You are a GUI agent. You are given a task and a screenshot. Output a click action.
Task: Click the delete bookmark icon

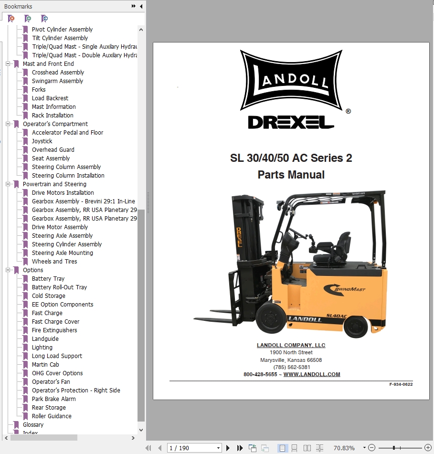click(x=11, y=19)
